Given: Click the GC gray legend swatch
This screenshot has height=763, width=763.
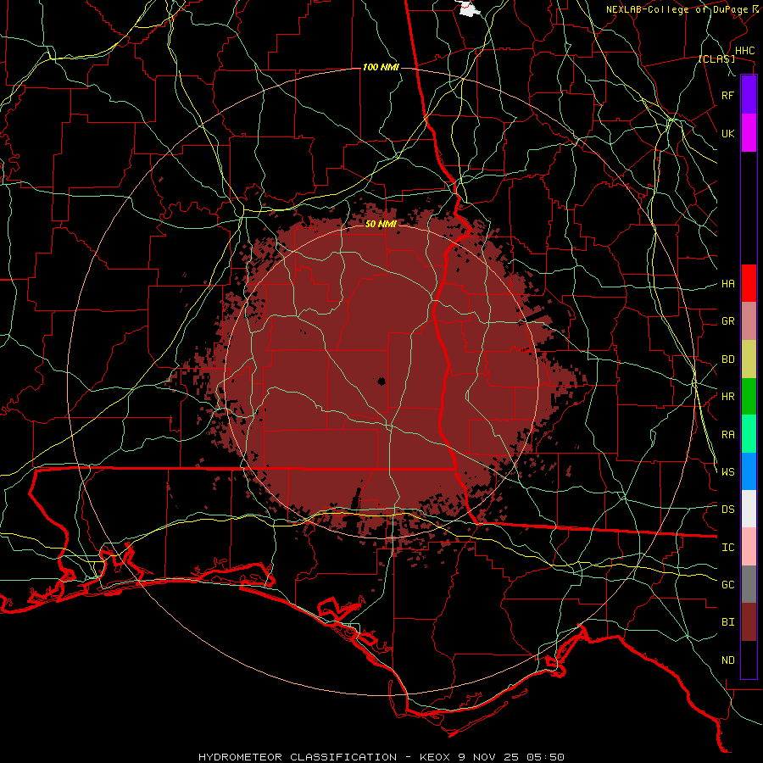Looking at the screenshot, I should (x=749, y=584).
